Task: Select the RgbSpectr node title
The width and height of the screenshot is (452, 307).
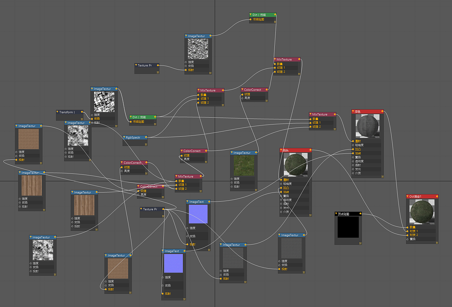Action: pos(133,137)
